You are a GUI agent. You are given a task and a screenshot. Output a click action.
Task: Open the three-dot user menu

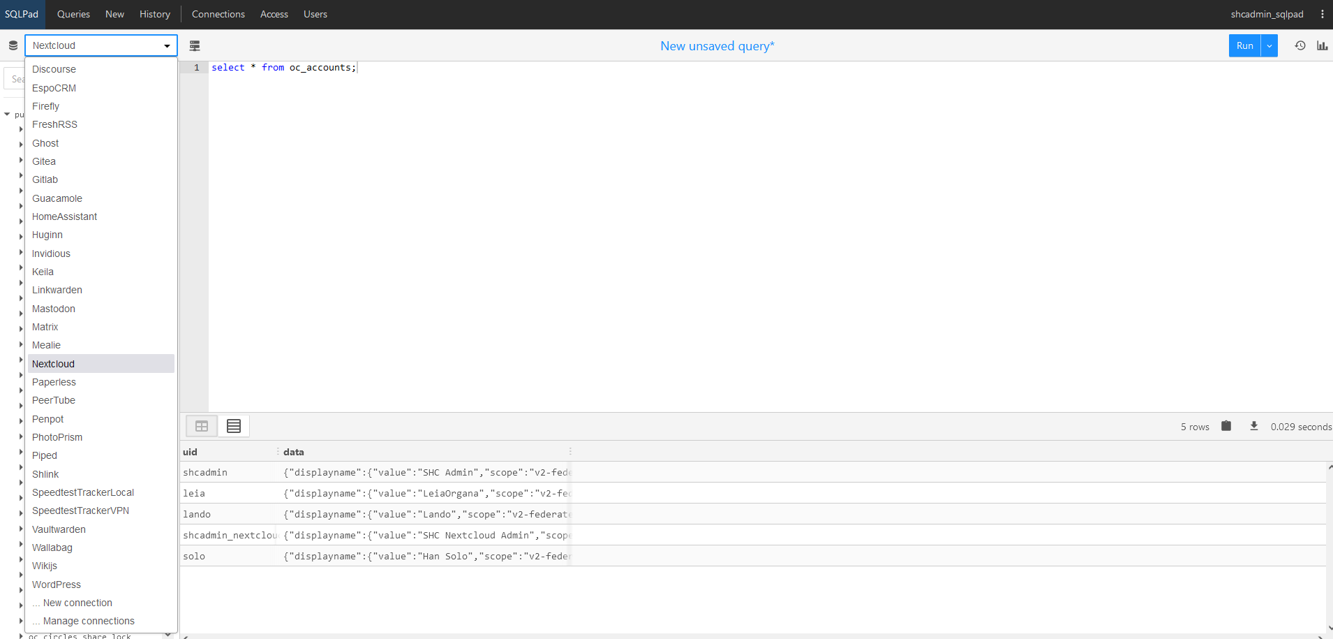click(1322, 14)
